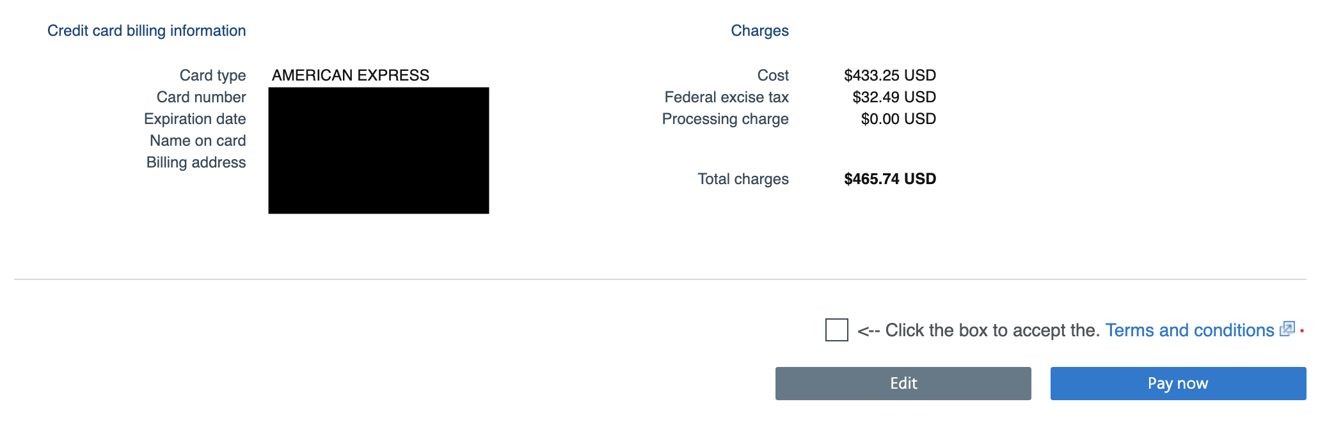Click the redacted black card details block
Viewport: 1327px width, 436px height.
379,150
